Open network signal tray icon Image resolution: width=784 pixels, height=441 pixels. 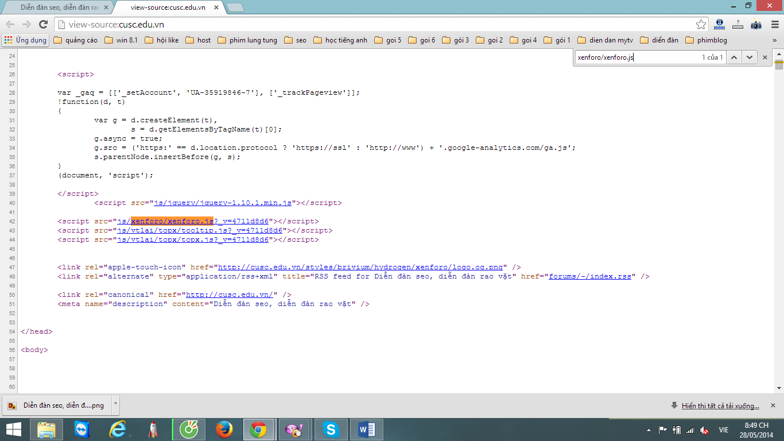coord(690,430)
